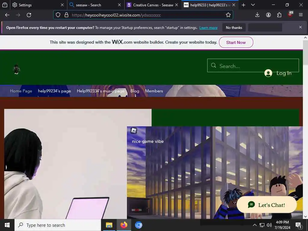Click into the site Search field

(253, 65)
